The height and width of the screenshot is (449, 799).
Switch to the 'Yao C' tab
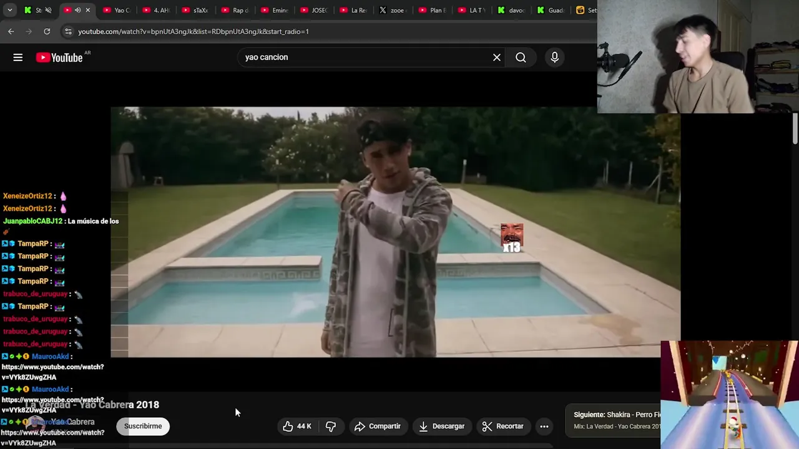click(117, 10)
